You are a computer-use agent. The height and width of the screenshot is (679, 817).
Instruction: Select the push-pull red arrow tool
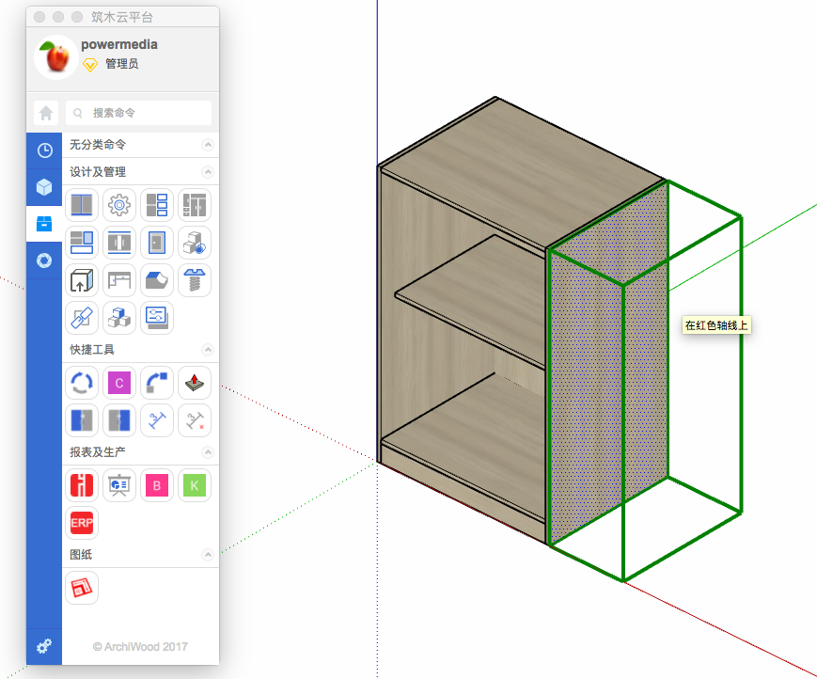[x=195, y=383]
